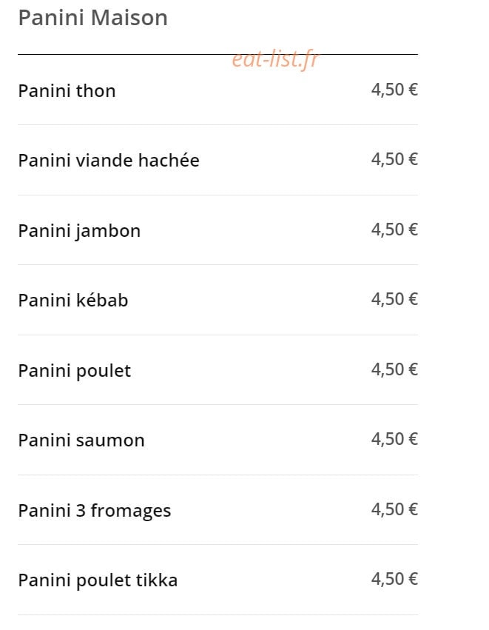Click the Panini saumon 4,50 € price
The image size is (489, 630).
(x=394, y=439)
